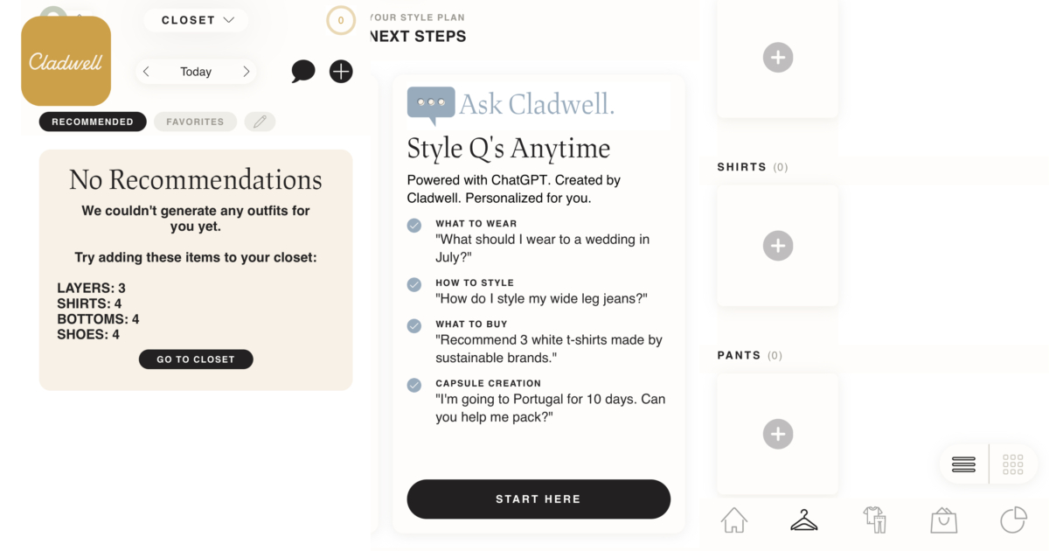Screen dimensions: 1049x551
Task: Click the gold circle points counter
Action: pos(341,20)
